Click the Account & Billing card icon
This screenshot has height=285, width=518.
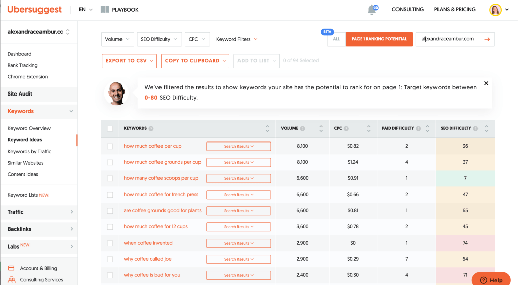(x=11, y=268)
